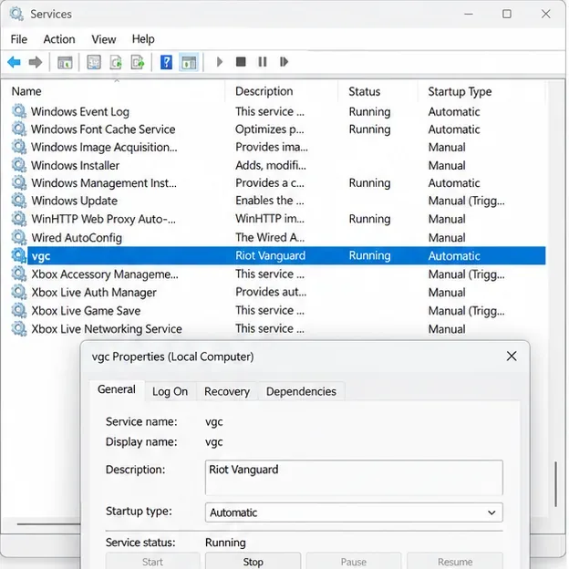Open the Startup type dropdown
Screen dimensions: 569x569
click(354, 512)
